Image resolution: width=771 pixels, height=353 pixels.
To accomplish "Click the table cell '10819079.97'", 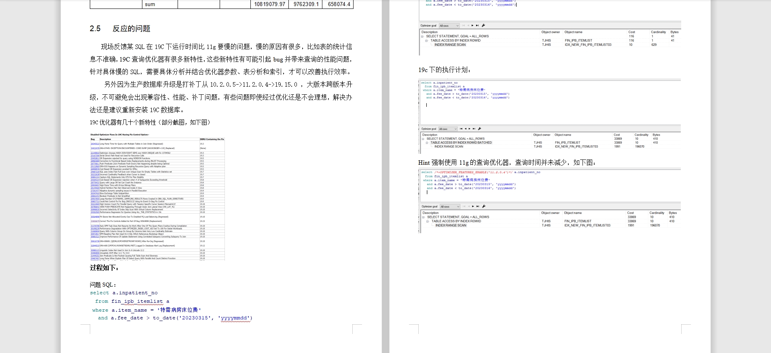I will tap(269, 4).
